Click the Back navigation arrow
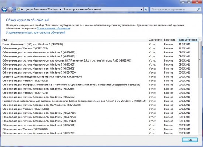Viewport: 203px width, 147px height. 4,10
